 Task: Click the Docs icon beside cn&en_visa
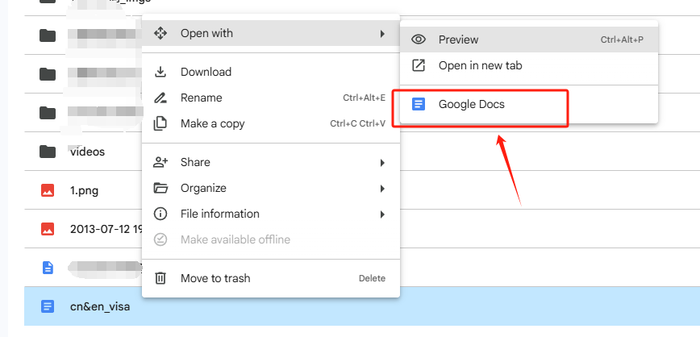tap(48, 306)
